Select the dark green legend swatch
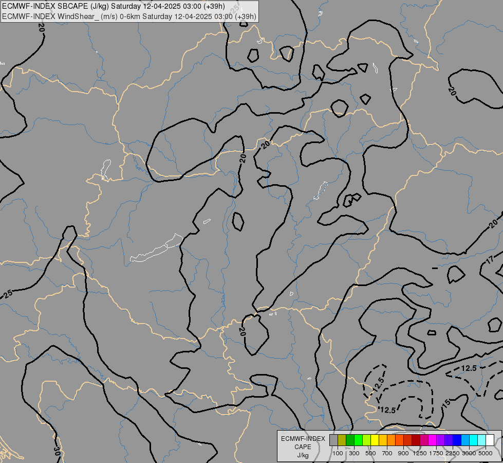The width and height of the screenshot is (503, 463). tap(350, 440)
